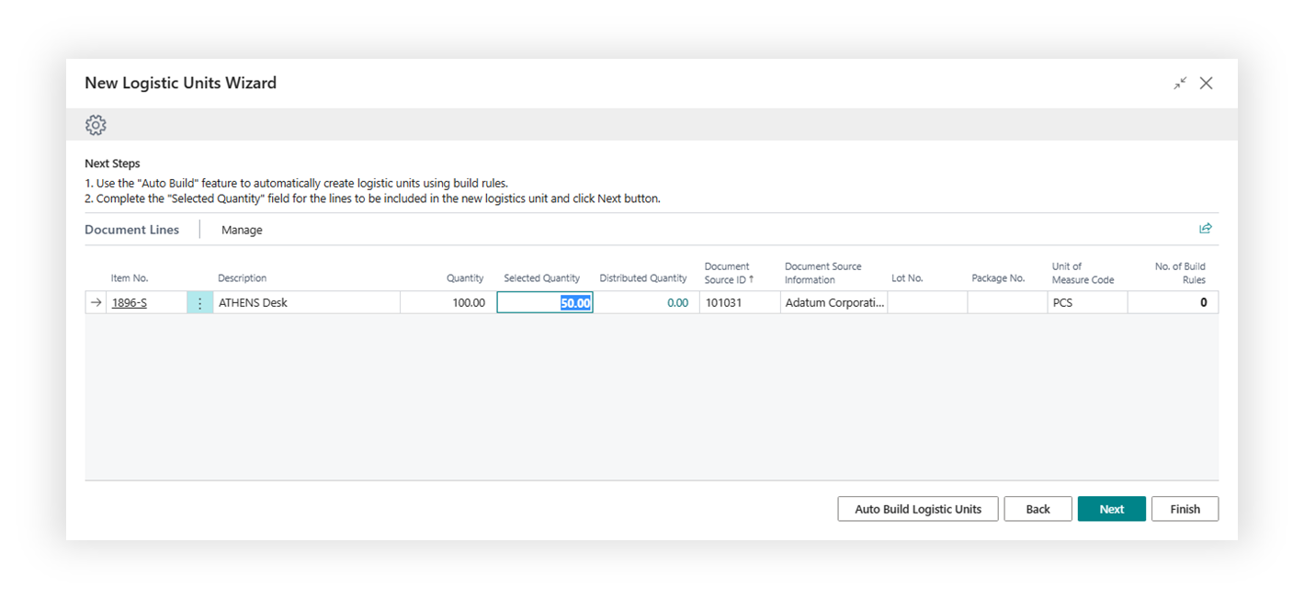Viewport: 1304px width, 599px height.
Task: Click the share icon above the table
Action: pos(1206,229)
